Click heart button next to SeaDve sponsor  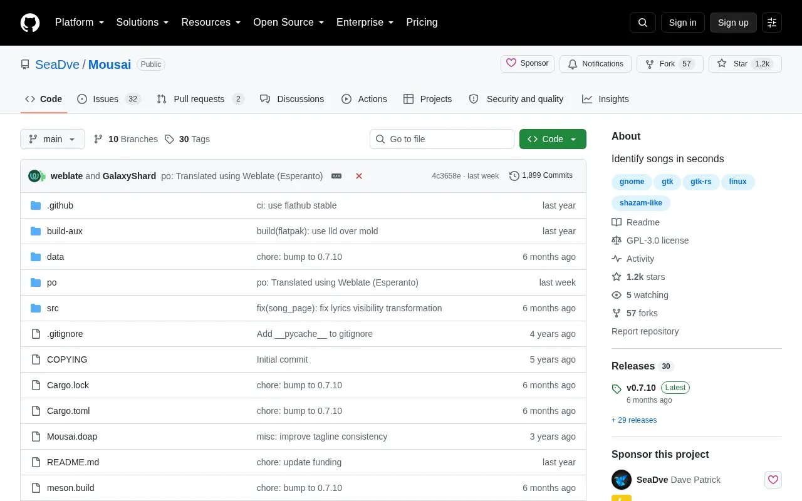pyautogui.click(x=773, y=480)
